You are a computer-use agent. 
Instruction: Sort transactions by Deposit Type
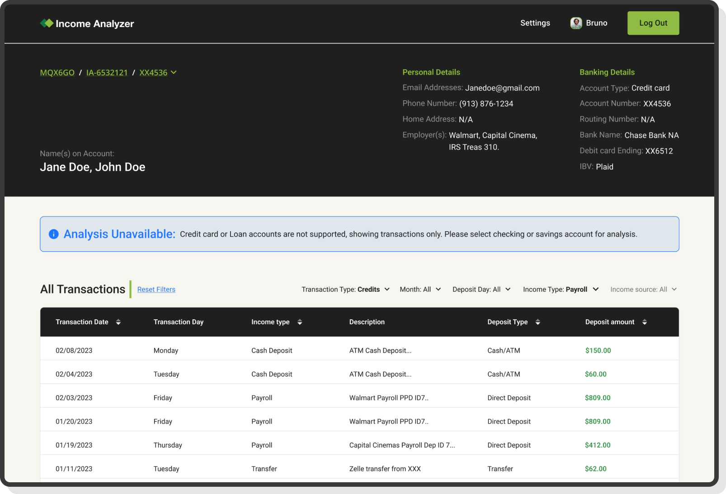pyautogui.click(x=537, y=322)
